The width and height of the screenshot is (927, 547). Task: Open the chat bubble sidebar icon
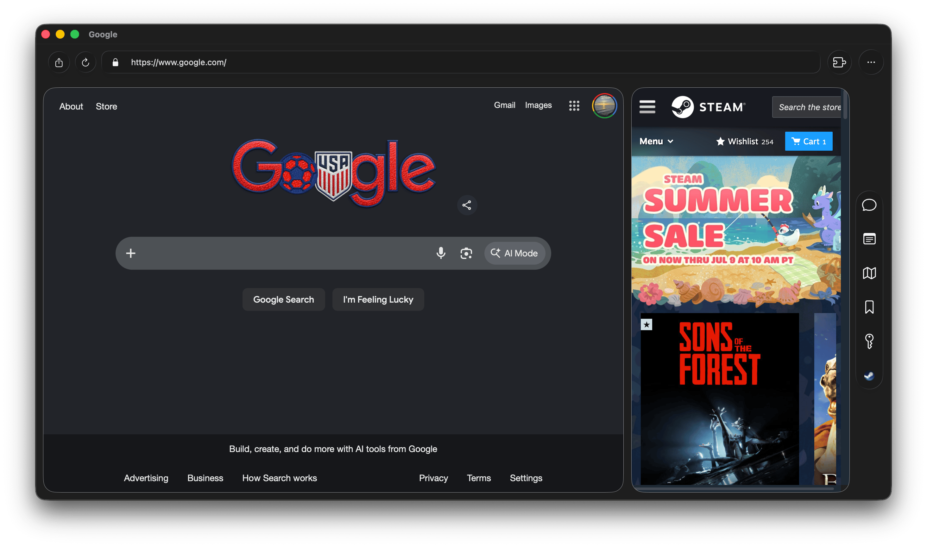869,205
